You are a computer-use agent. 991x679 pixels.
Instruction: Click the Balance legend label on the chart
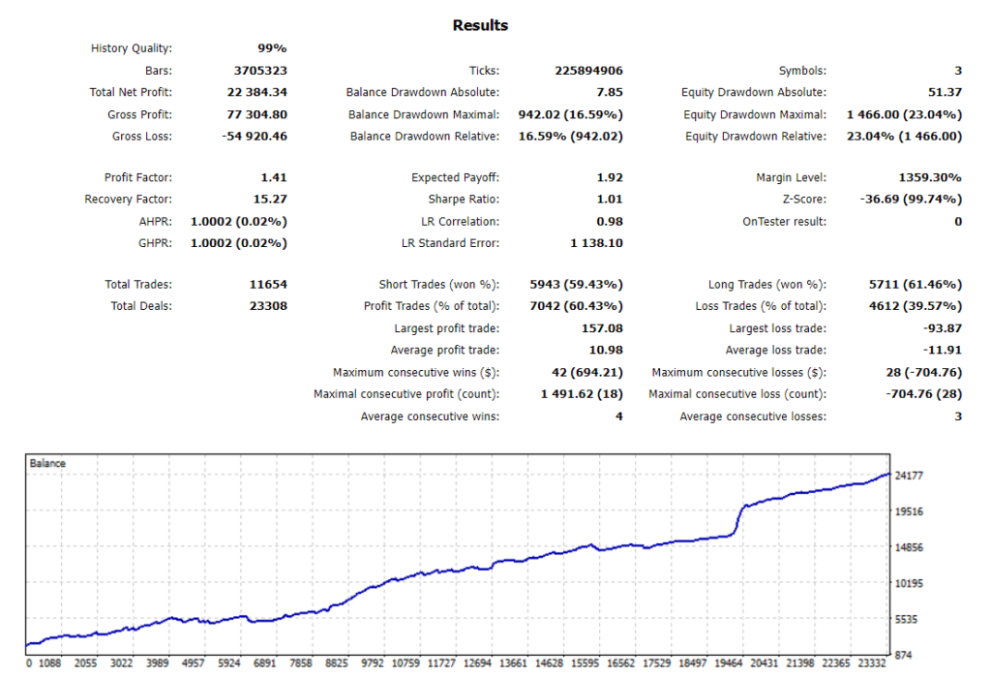click(x=47, y=463)
